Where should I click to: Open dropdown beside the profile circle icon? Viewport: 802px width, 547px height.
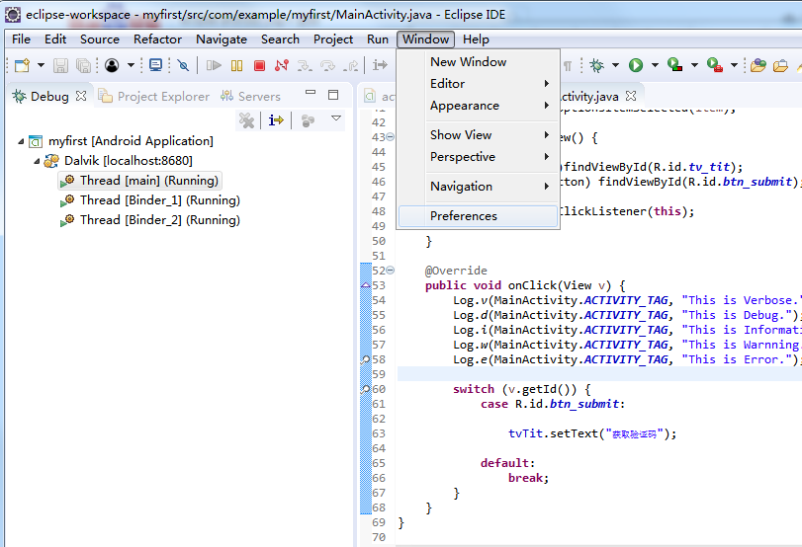(x=131, y=65)
